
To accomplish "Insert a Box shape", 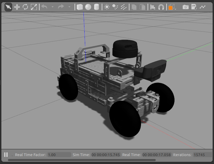I will click(80, 7).
